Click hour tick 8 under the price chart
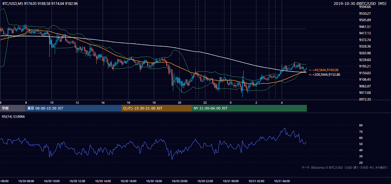Image resolution: width=391 pixels, height=184 pixels. [x=26, y=102]
